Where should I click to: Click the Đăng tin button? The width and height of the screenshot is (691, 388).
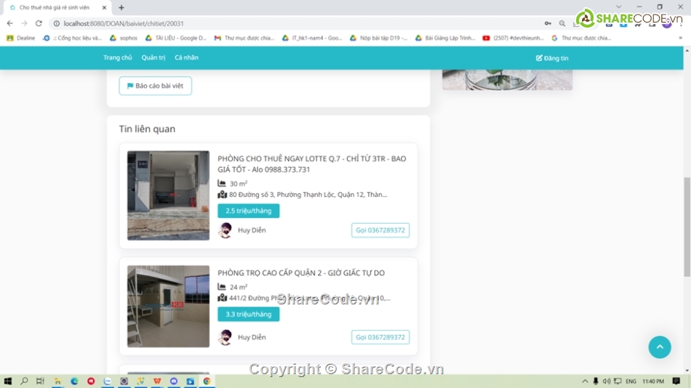point(552,57)
